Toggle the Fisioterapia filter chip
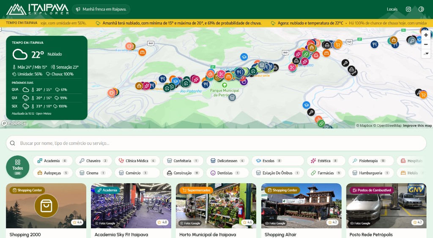Viewport: 433px width, 238px height. point(371,160)
